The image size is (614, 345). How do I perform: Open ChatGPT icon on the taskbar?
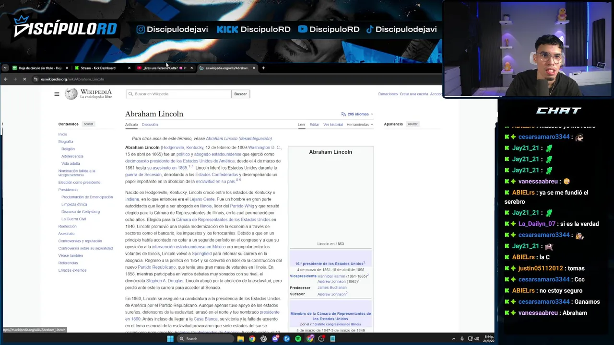(x=263, y=339)
